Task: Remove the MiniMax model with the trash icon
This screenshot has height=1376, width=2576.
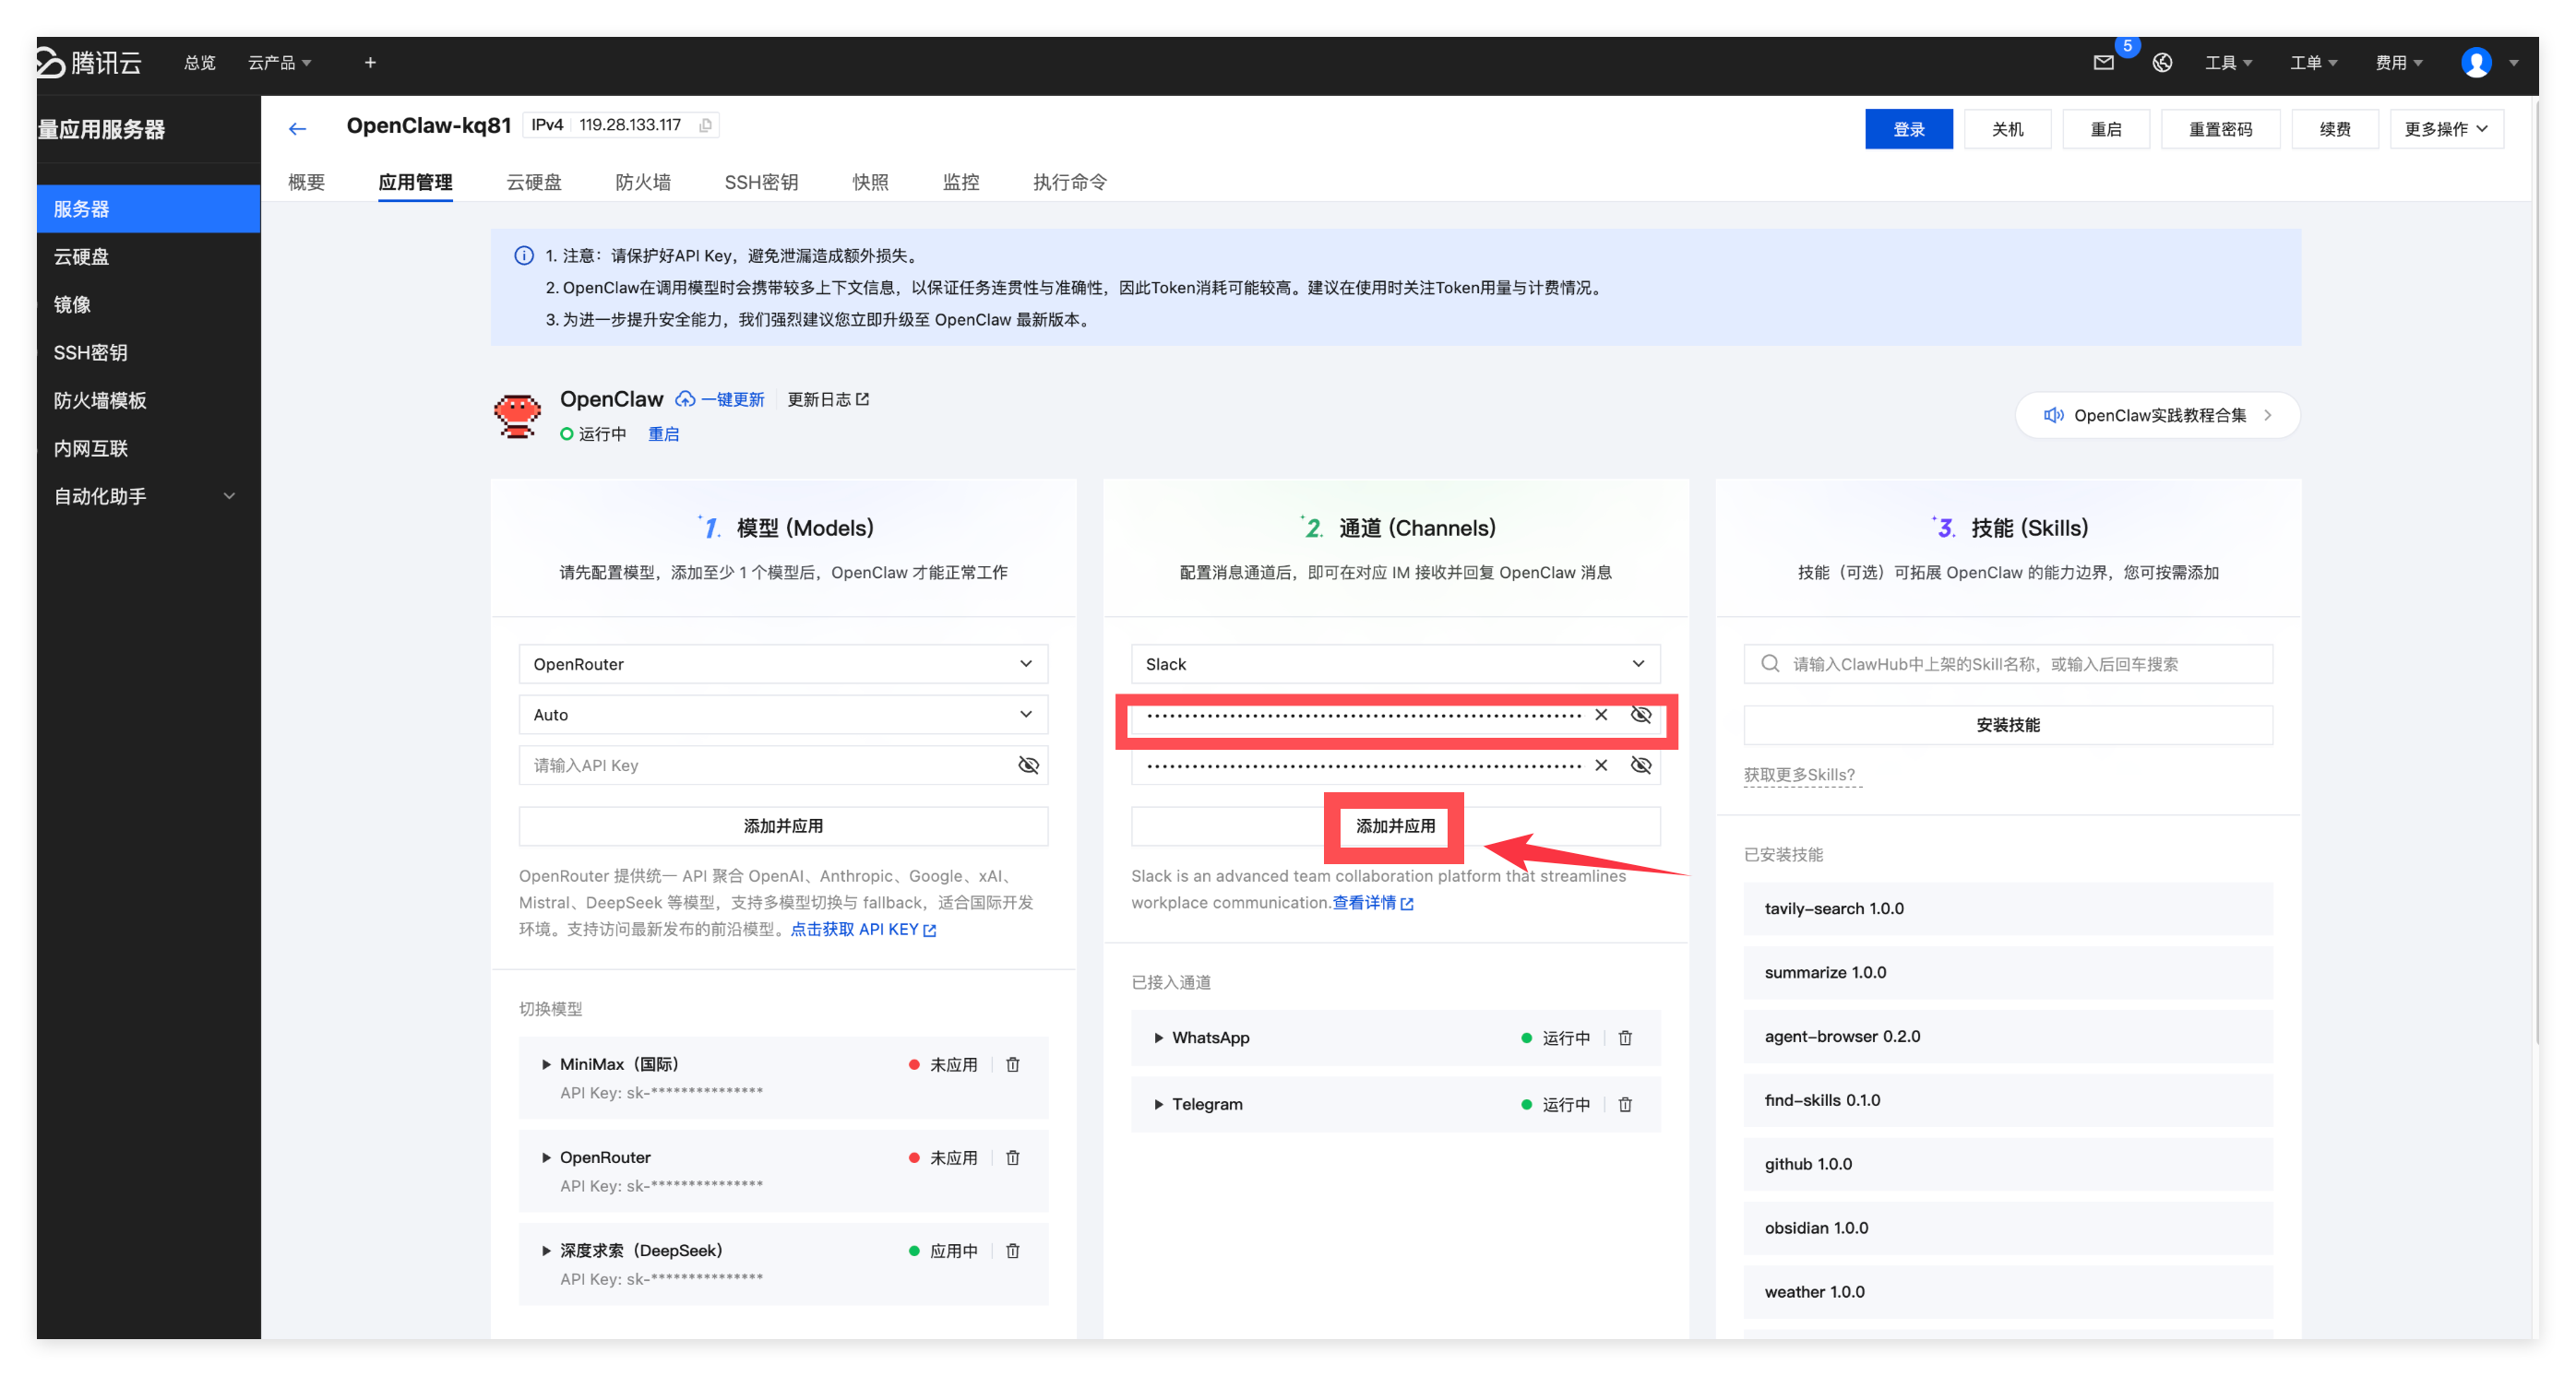Action: tap(1012, 1065)
